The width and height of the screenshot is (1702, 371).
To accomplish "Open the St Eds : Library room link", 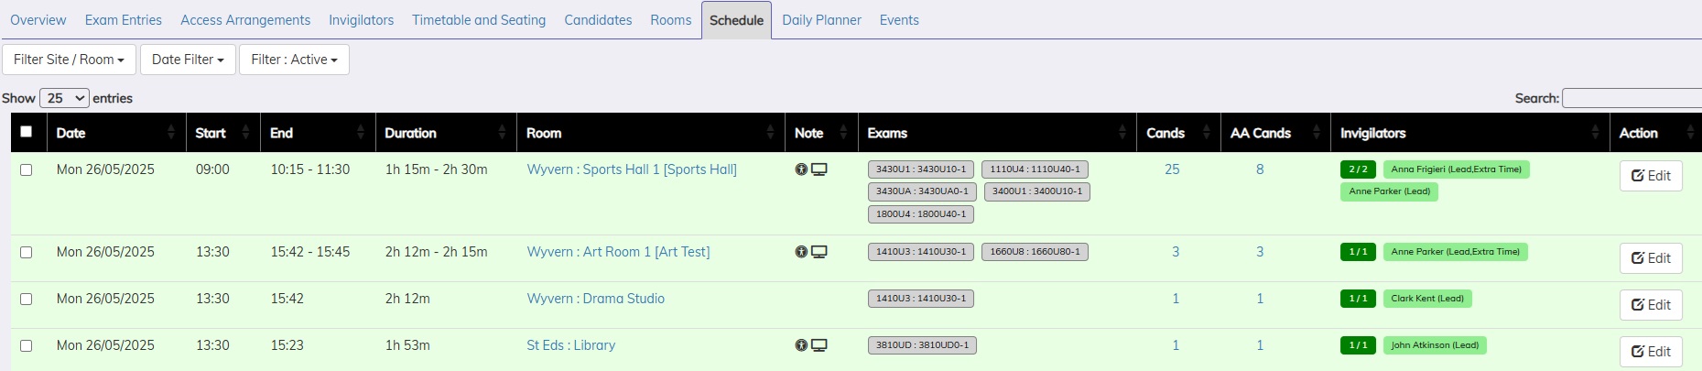I will point(570,345).
